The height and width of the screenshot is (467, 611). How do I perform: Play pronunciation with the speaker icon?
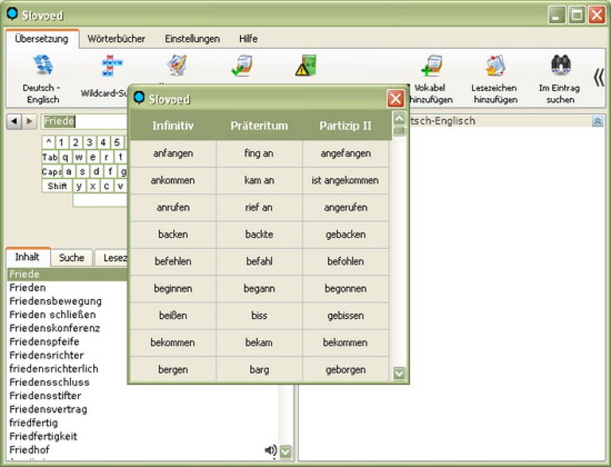270,450
